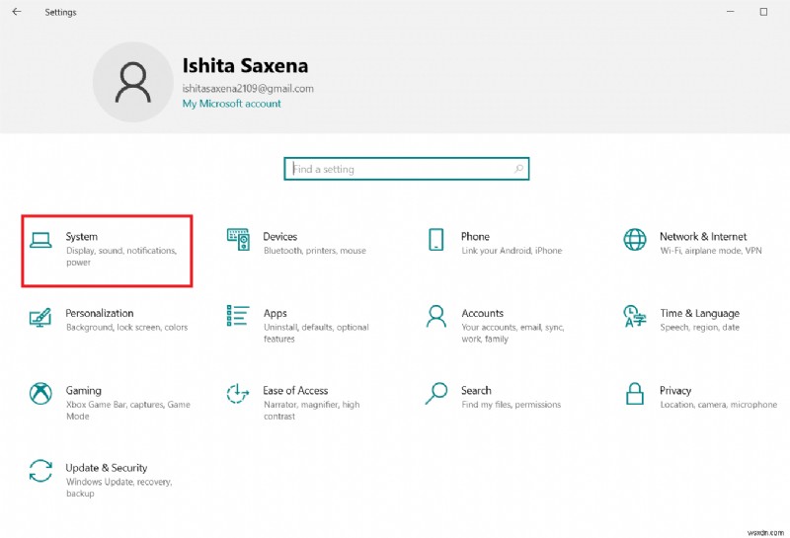The image size is (790, 538).
Task: Click the Accounts person icon
Action: point(435,316)
